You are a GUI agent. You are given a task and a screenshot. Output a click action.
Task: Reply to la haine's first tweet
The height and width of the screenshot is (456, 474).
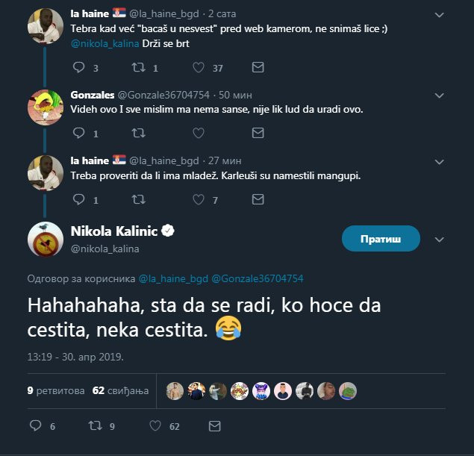tap(80, 68)
